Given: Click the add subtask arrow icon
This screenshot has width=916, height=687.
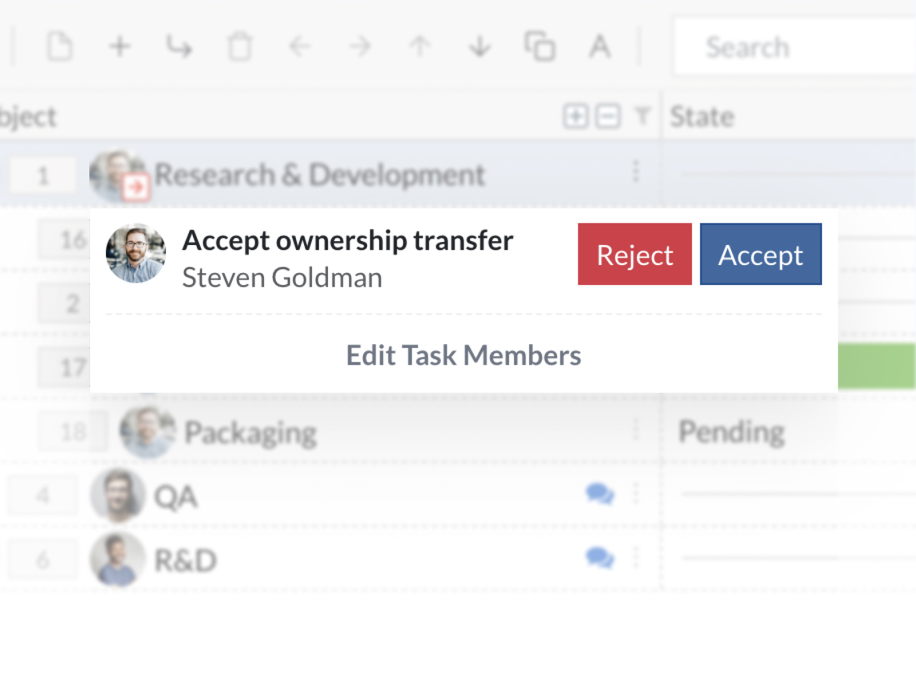Looking at the screenshot, I should tap(179, 46).
